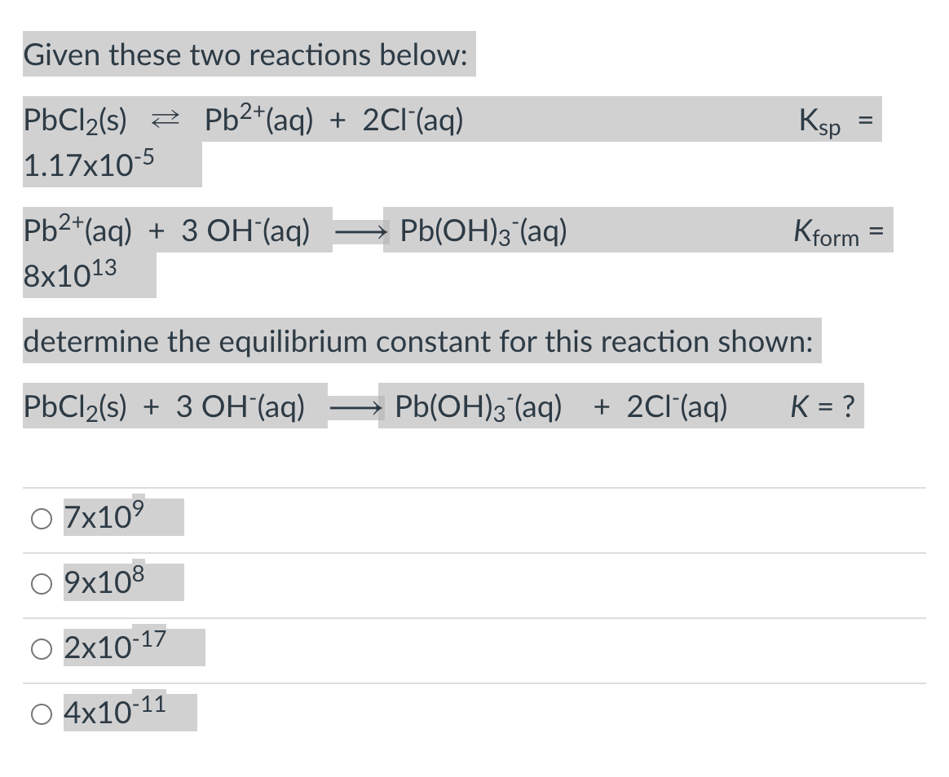Viewport: 949px width, 777px height.
Task: Click the Given these two reactions heading
Action: (x=245, y=54)
